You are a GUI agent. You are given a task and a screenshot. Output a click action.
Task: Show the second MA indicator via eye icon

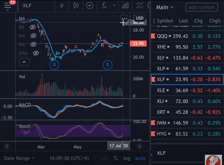point(33,36)
